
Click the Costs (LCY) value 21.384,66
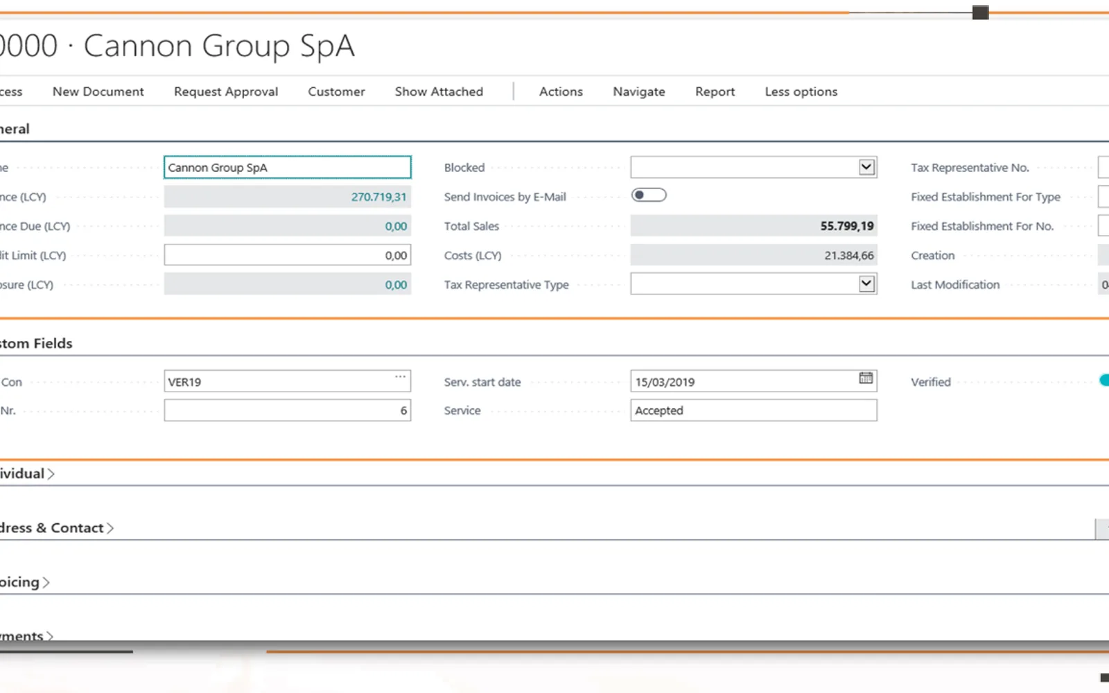849,256
